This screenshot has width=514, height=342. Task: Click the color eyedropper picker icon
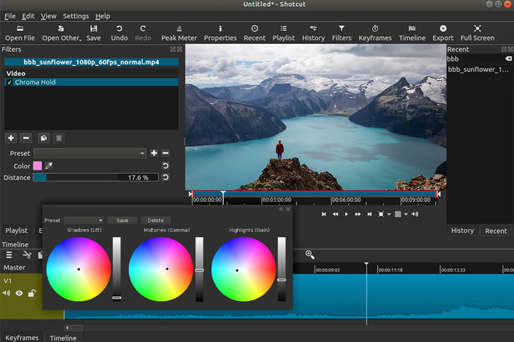[x=49, y=166]
